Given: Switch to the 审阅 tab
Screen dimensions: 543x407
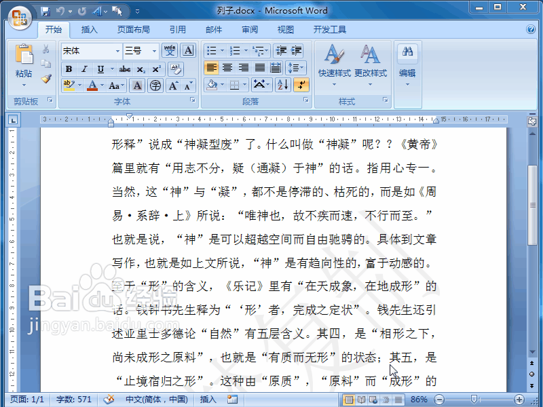Looking at the screenshot, I should [x=250, y=30].
